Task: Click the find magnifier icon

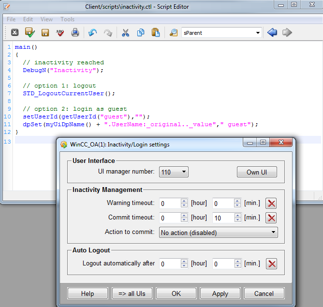Action: pyautogui.click(x=173, y=33)
